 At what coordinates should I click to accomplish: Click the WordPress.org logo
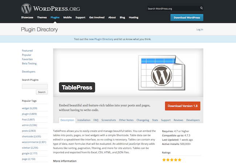[50, 8]
